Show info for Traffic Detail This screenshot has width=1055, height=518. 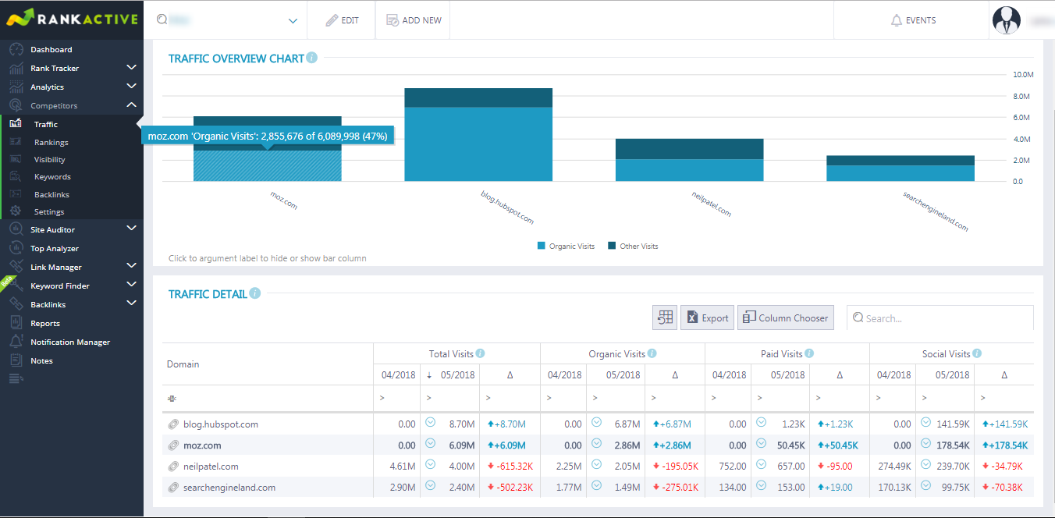(255, 293)
